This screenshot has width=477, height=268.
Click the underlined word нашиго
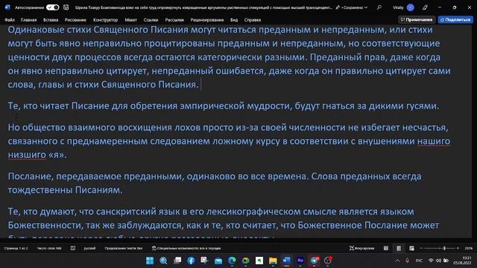coord(434,141)
